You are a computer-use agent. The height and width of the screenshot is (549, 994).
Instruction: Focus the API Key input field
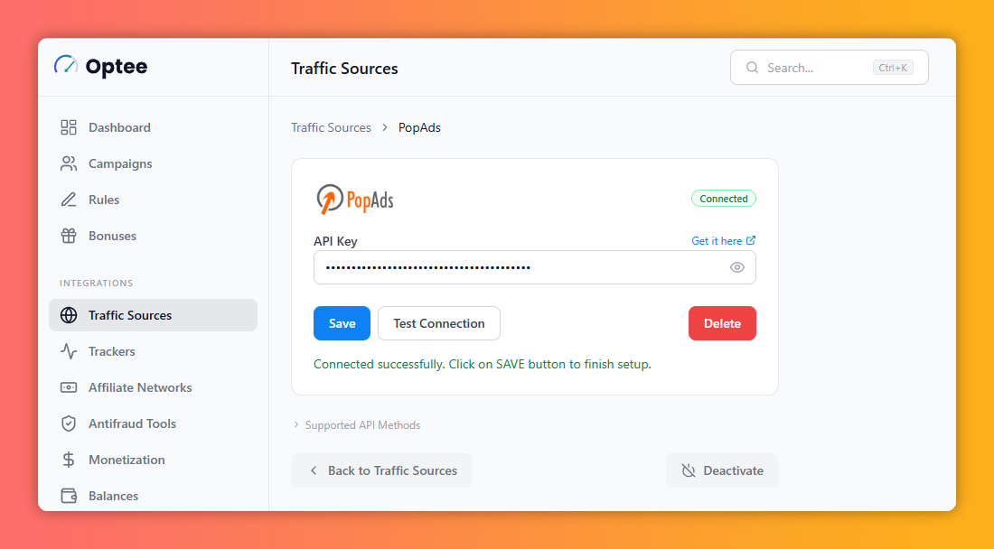pos(534,267)
